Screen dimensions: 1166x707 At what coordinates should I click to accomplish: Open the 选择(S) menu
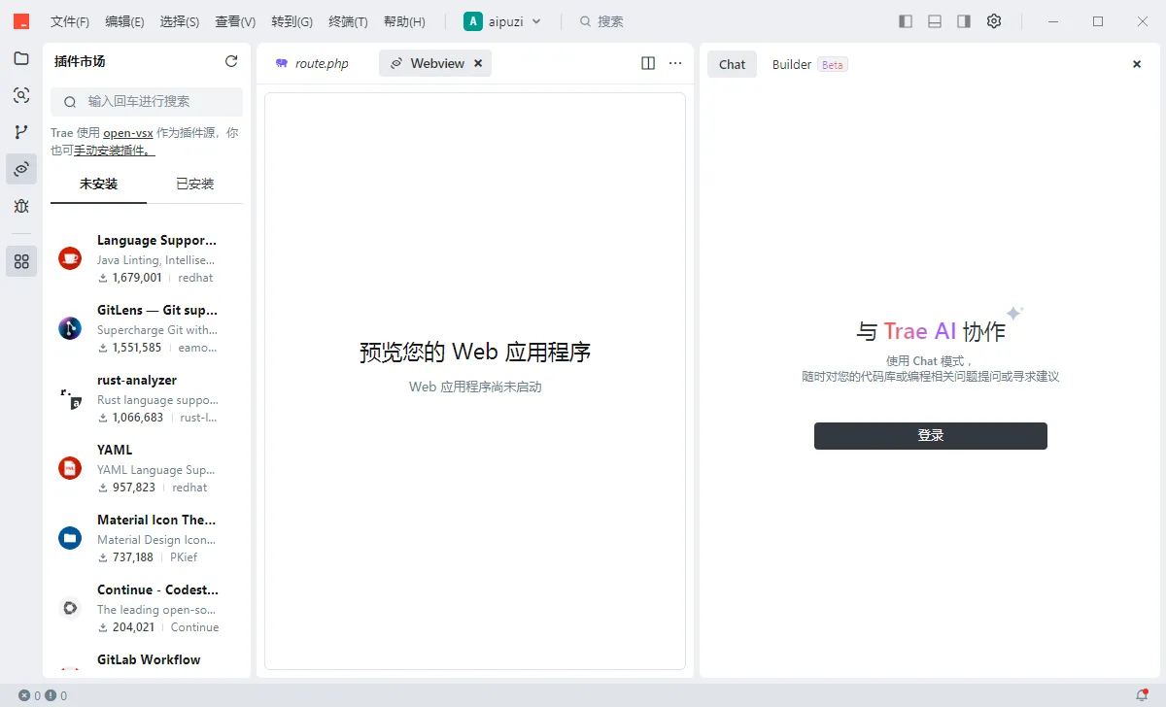(180, 21)
